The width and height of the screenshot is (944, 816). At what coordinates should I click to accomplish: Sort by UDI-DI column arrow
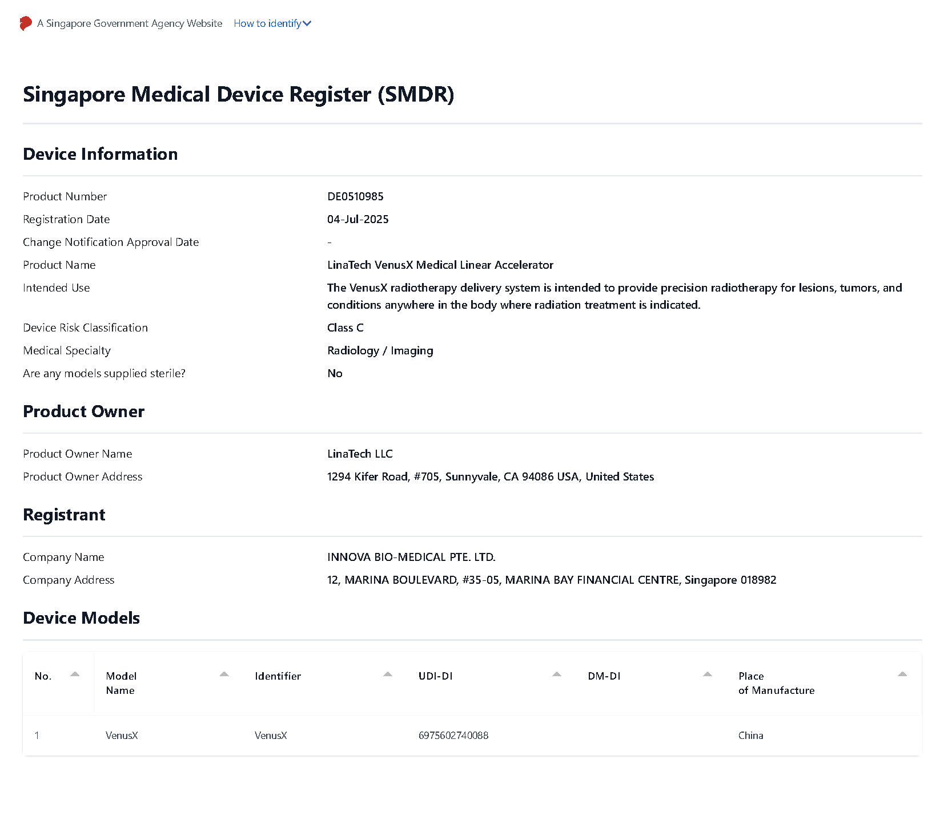[557, 674]
